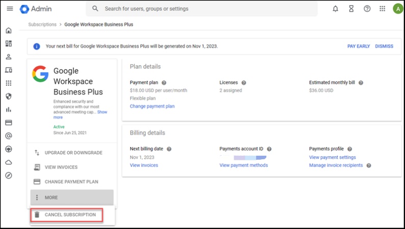
Task: Click help icon next to Estimated monthly bill
Action: tap(361, 82)
